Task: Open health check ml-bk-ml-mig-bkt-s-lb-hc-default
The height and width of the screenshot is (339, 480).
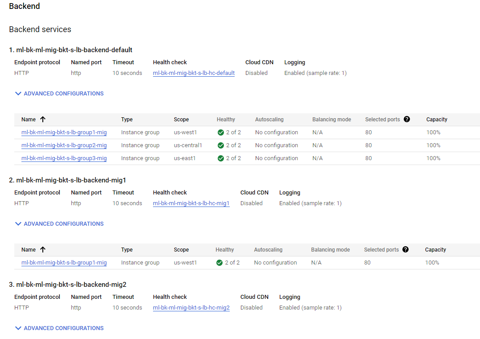Action: 194,73
